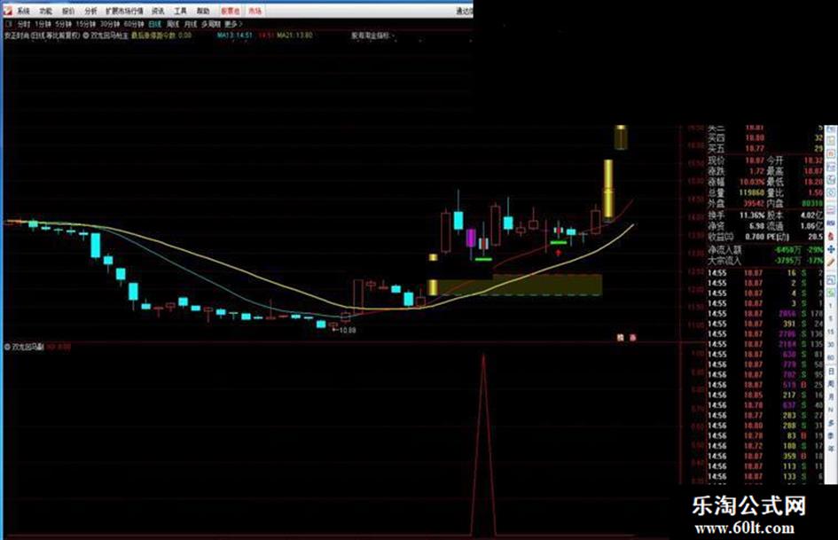The height and width of the screenshot is (540, 838).
Task: Click the red marker icon below the chart
Action: pos(633,337)
